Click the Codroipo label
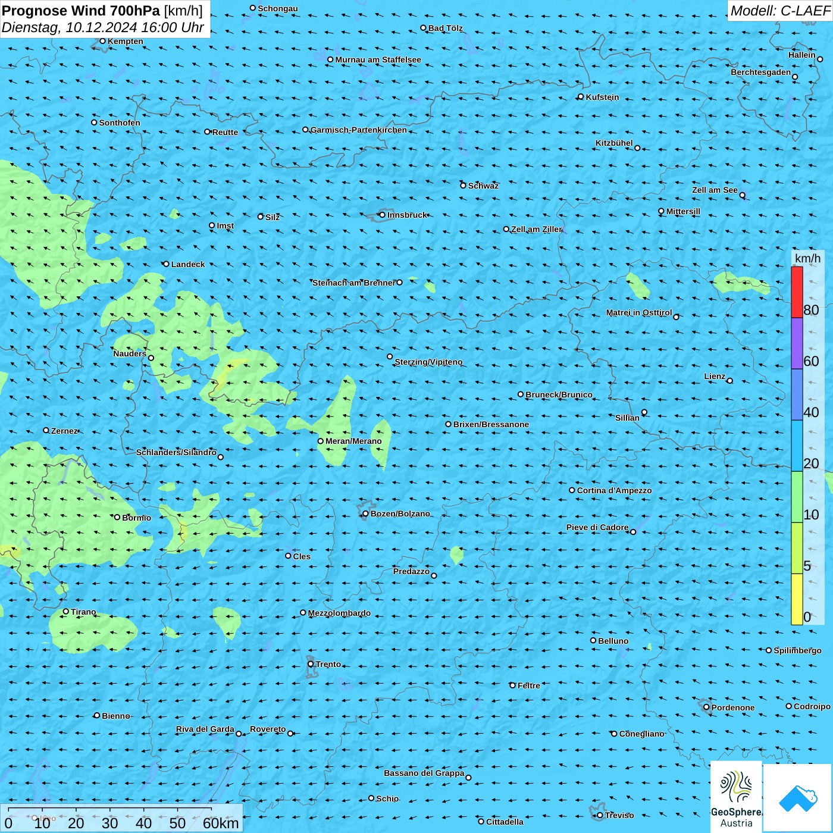Image resolution: width=833 pixels, height=833 pixels. point(812,706)
